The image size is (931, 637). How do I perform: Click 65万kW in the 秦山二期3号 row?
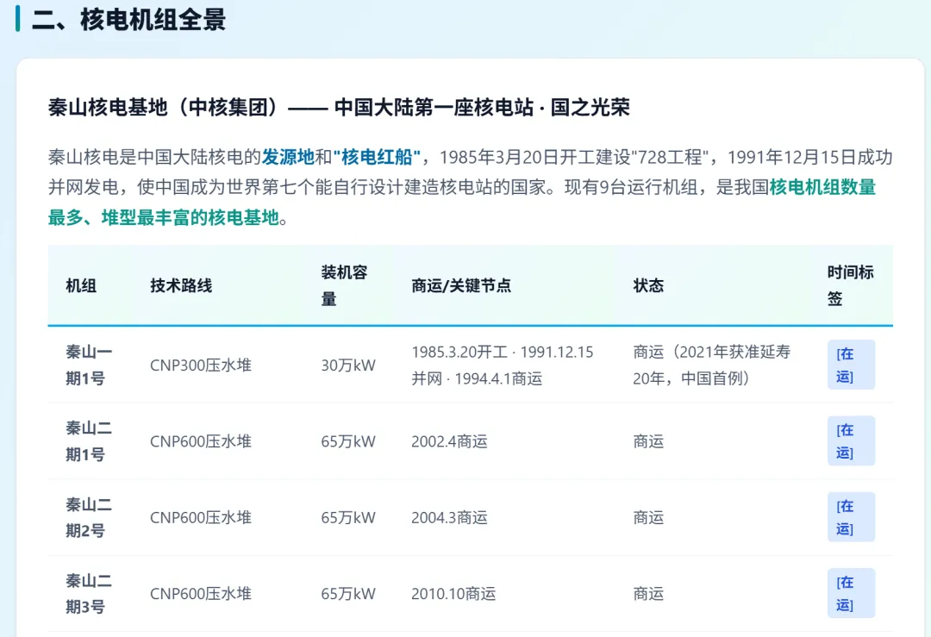coord(348,593)
